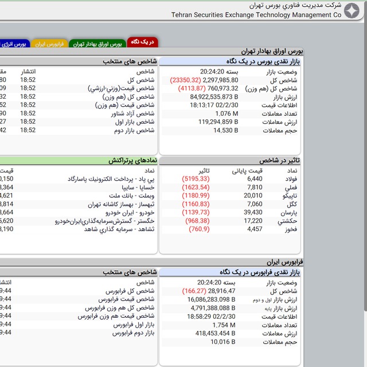This screenshot has height=367, width=367.
Task: Click Farabourse market value 16,086,283.098 B
Action: 211,299
